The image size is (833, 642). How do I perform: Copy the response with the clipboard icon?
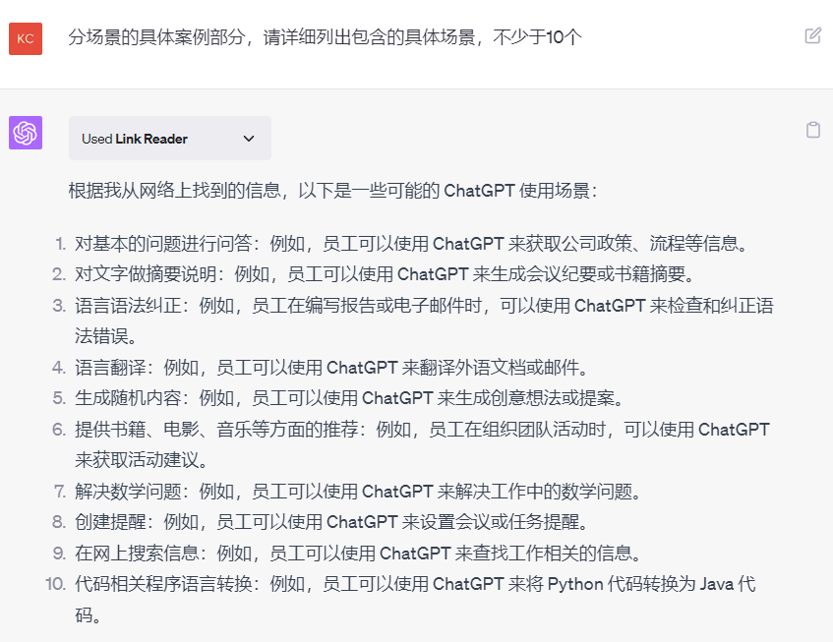point(812,130)
